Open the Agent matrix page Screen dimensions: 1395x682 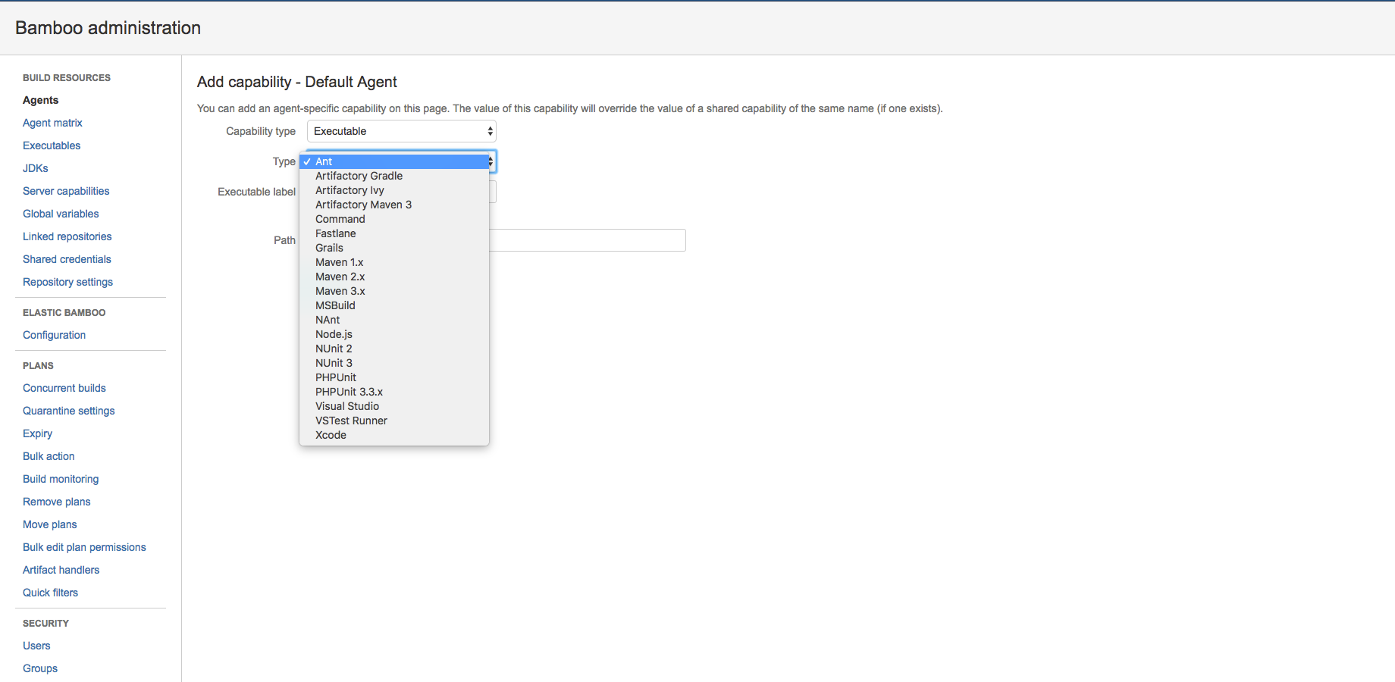[52, 123]
